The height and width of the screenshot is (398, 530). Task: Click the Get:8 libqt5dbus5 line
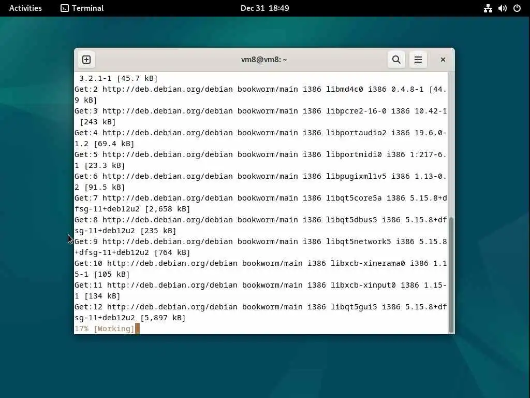pyautogui.click(x=261, y=220)
